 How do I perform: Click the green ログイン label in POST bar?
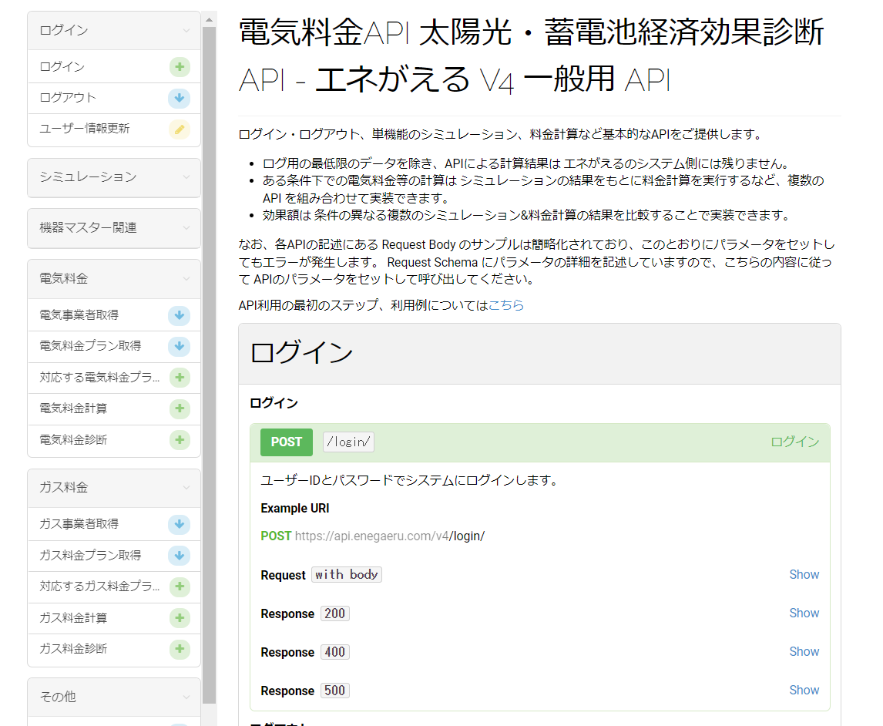pos(794,442)
